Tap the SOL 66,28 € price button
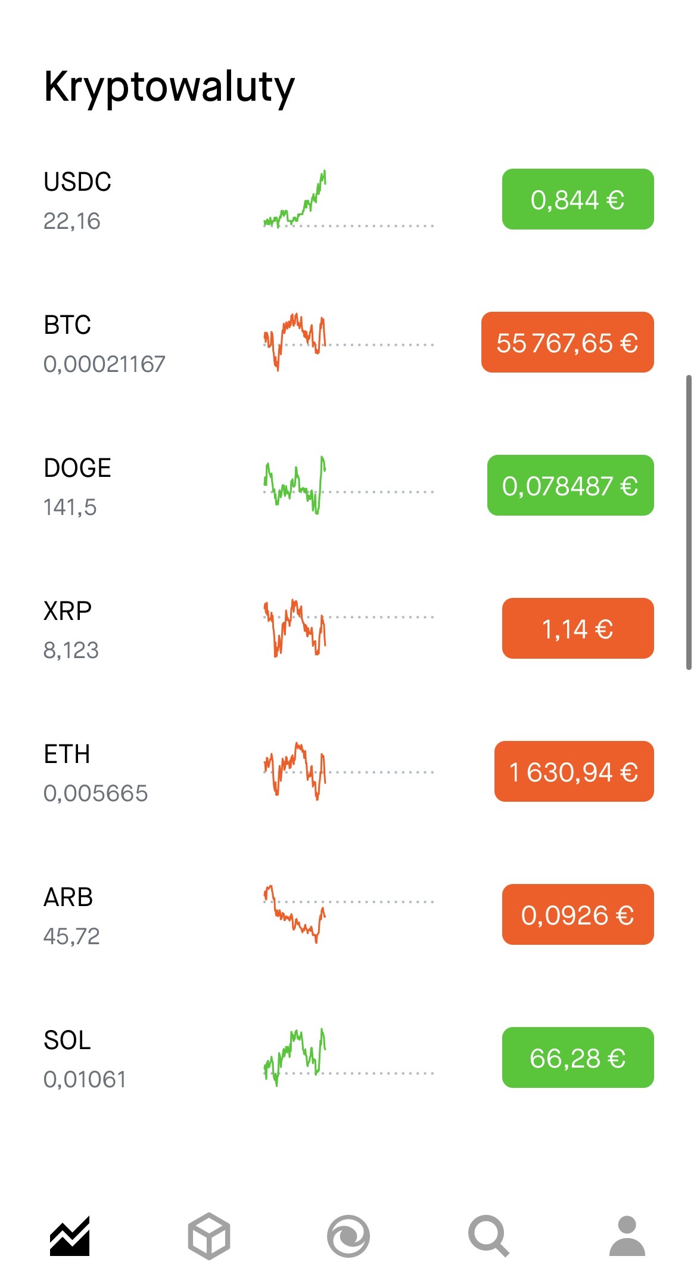The height and width of the screenshot is (1284, 697). tap(578, 1057)
